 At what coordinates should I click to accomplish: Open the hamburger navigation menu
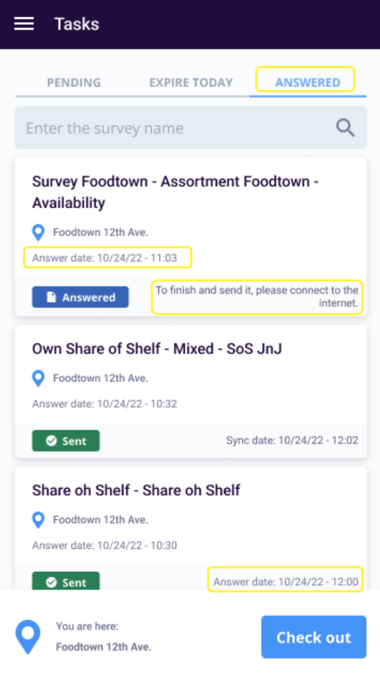coord(24,24)
